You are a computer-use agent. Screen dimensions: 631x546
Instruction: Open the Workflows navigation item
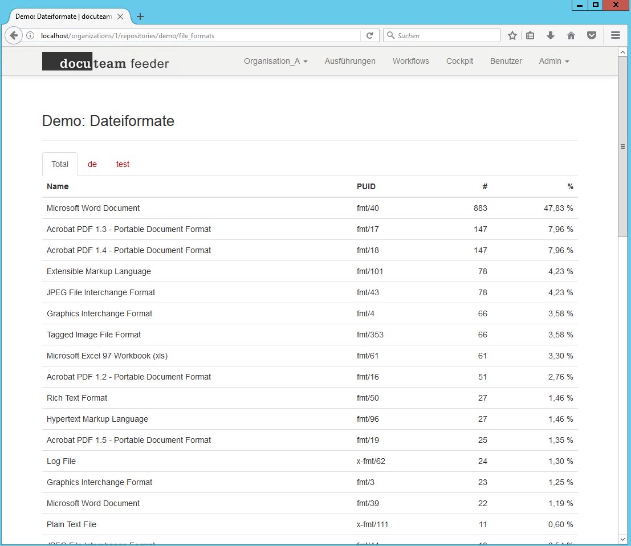coord(410,61)
